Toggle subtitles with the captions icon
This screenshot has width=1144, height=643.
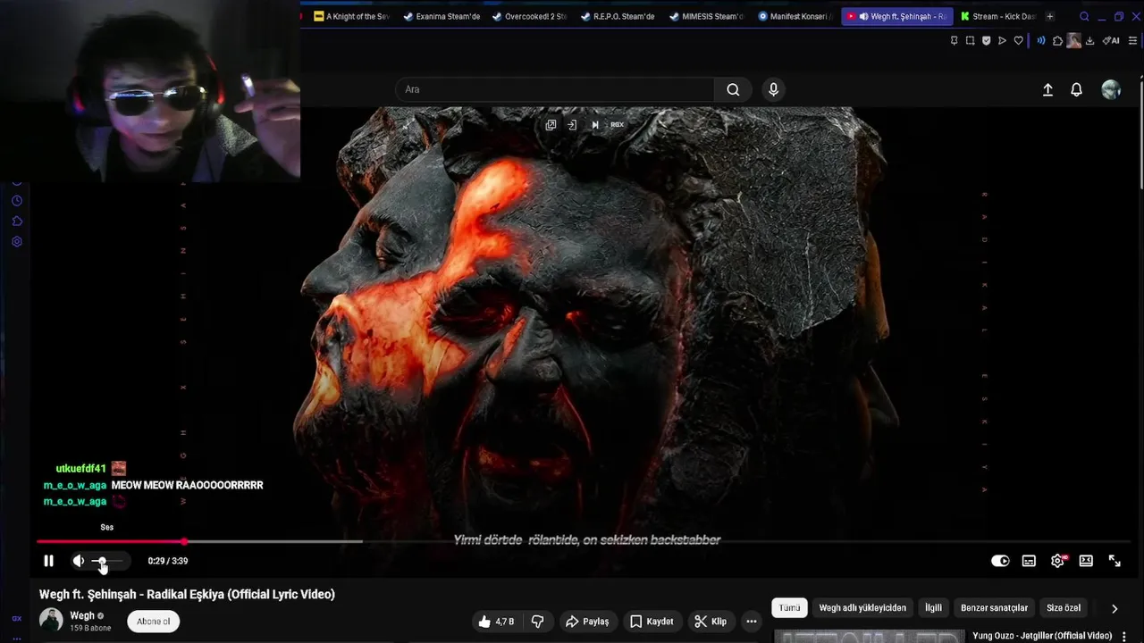(1029, 561)
